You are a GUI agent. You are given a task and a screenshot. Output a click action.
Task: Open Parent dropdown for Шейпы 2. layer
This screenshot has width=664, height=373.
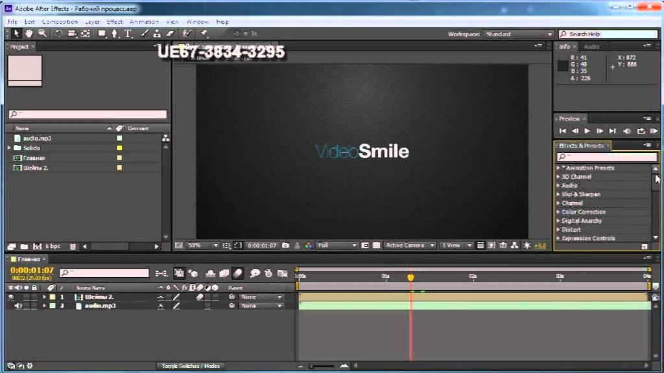point(261,297)
